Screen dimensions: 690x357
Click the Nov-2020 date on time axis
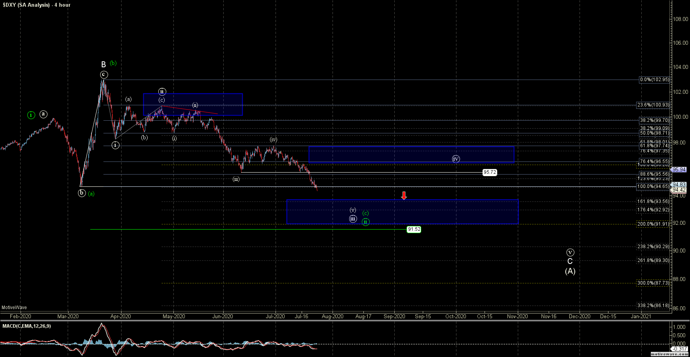[517, 316]
